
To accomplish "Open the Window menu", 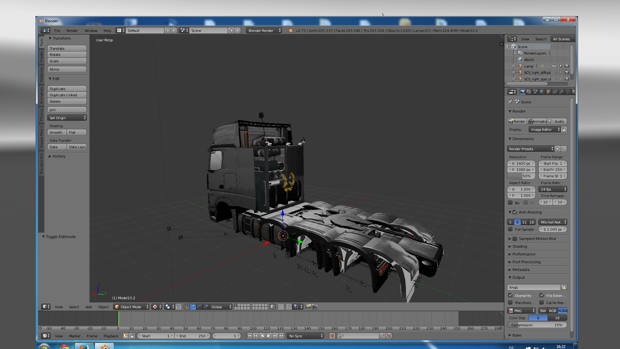I will (91, 30).
